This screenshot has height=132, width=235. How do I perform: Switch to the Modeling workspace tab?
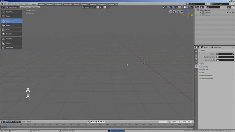click(41, 4)
